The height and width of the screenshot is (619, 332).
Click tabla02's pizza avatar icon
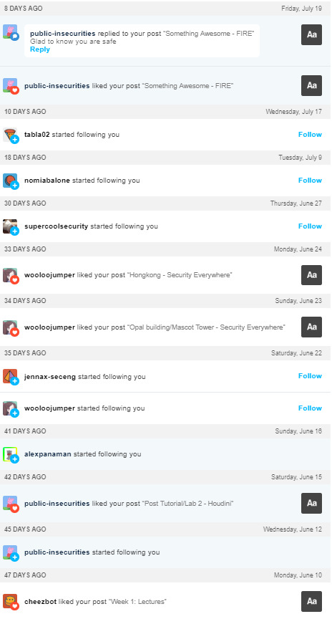point(10,135)
